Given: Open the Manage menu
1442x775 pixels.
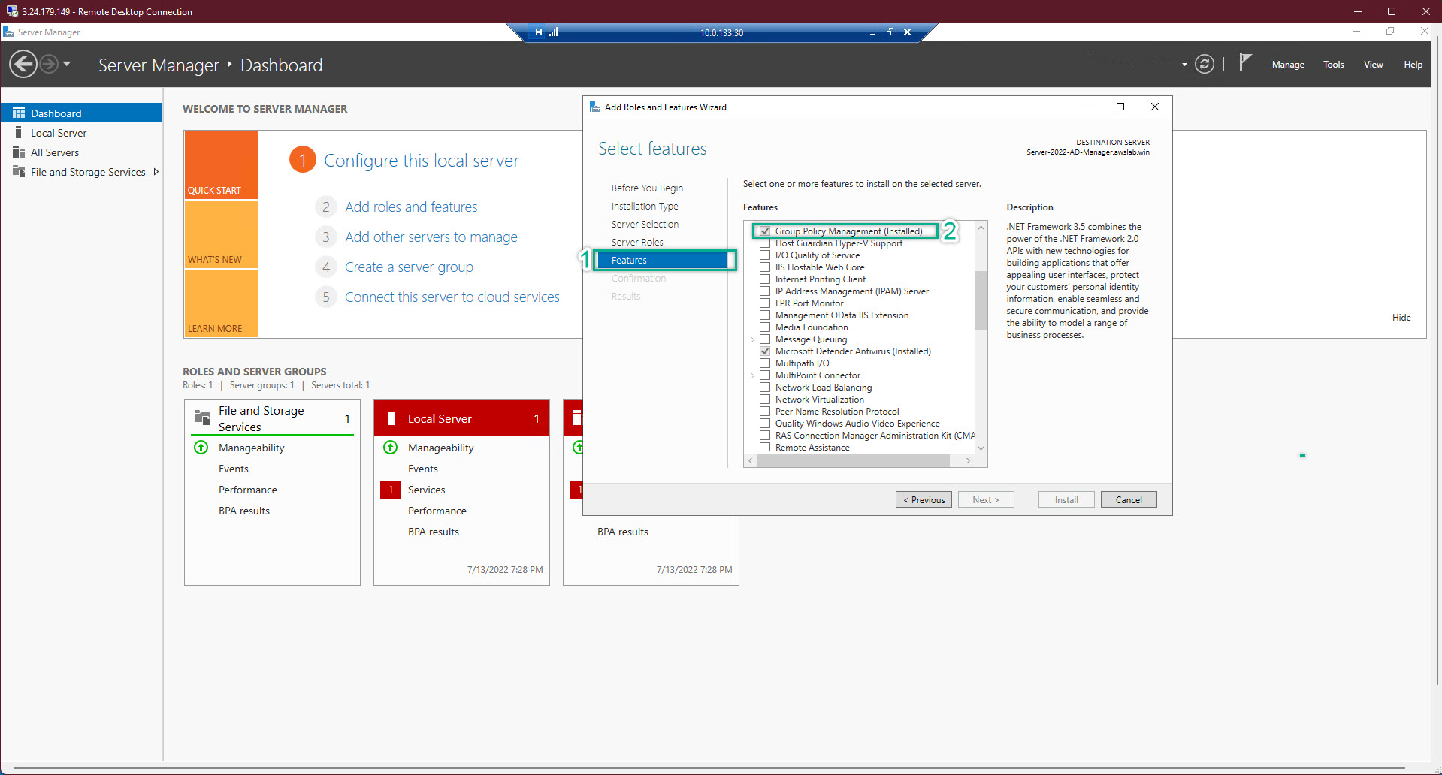Looking at the screenshot, I should (x=1288, y=65).
